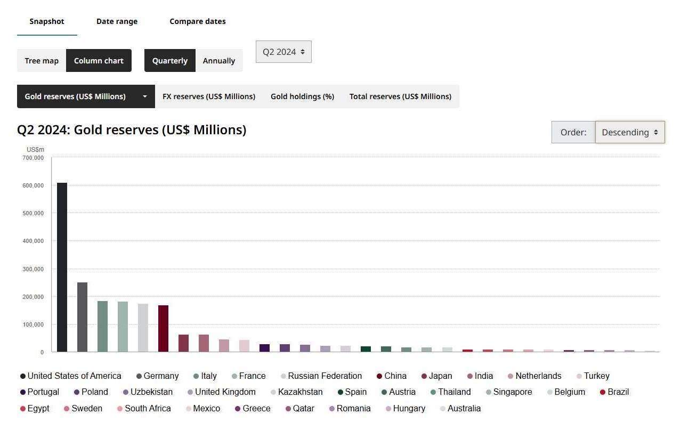Open the Descending order dropdown
The image size is (681, 422).
pyautogui.click(x=630, y=132)
